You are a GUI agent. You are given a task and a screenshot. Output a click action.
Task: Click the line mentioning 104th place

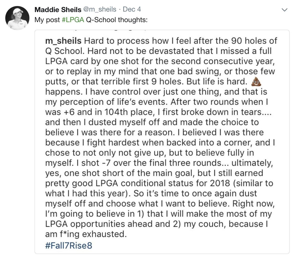pos(159,112)
